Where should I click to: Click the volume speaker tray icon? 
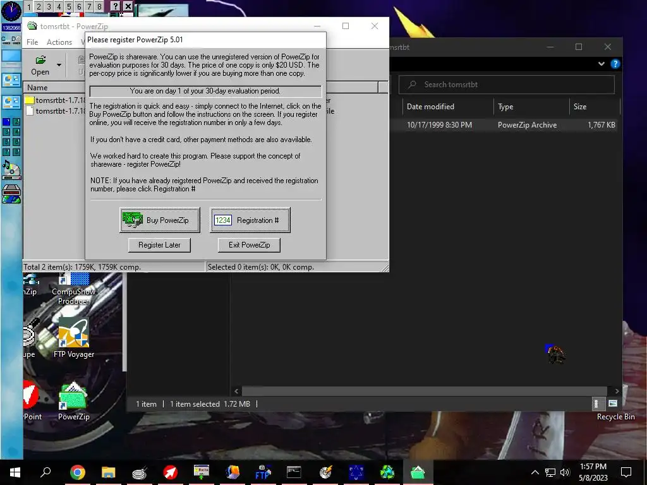565,472
